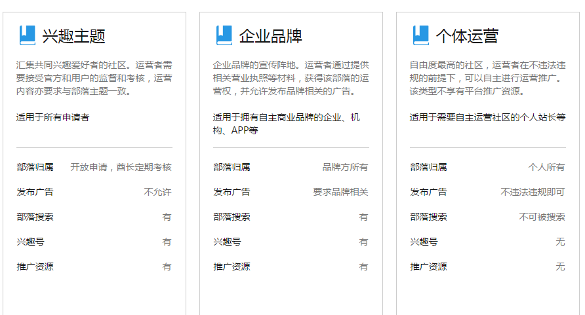Click 推广资源 label in 企业品牌 card
The image size is (585, 315).
point(232,267)
